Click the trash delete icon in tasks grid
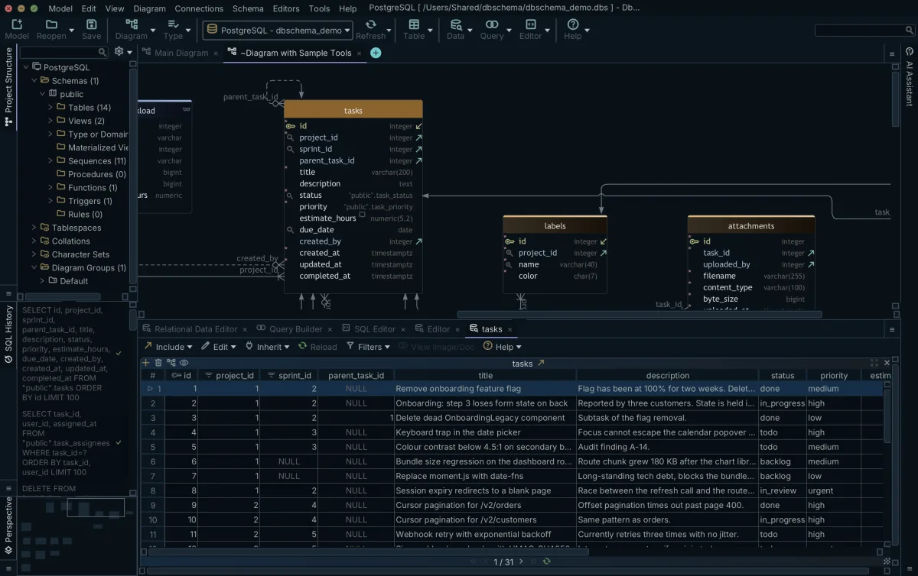918x576 pixels. tap(158, 364)
